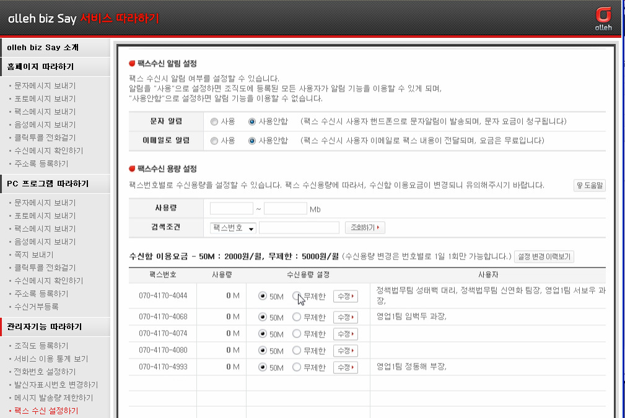Viewport: 625px width, 418px height.
Task: Open the PC 프로그램 따라하기 section
Action: pos(55,184)
